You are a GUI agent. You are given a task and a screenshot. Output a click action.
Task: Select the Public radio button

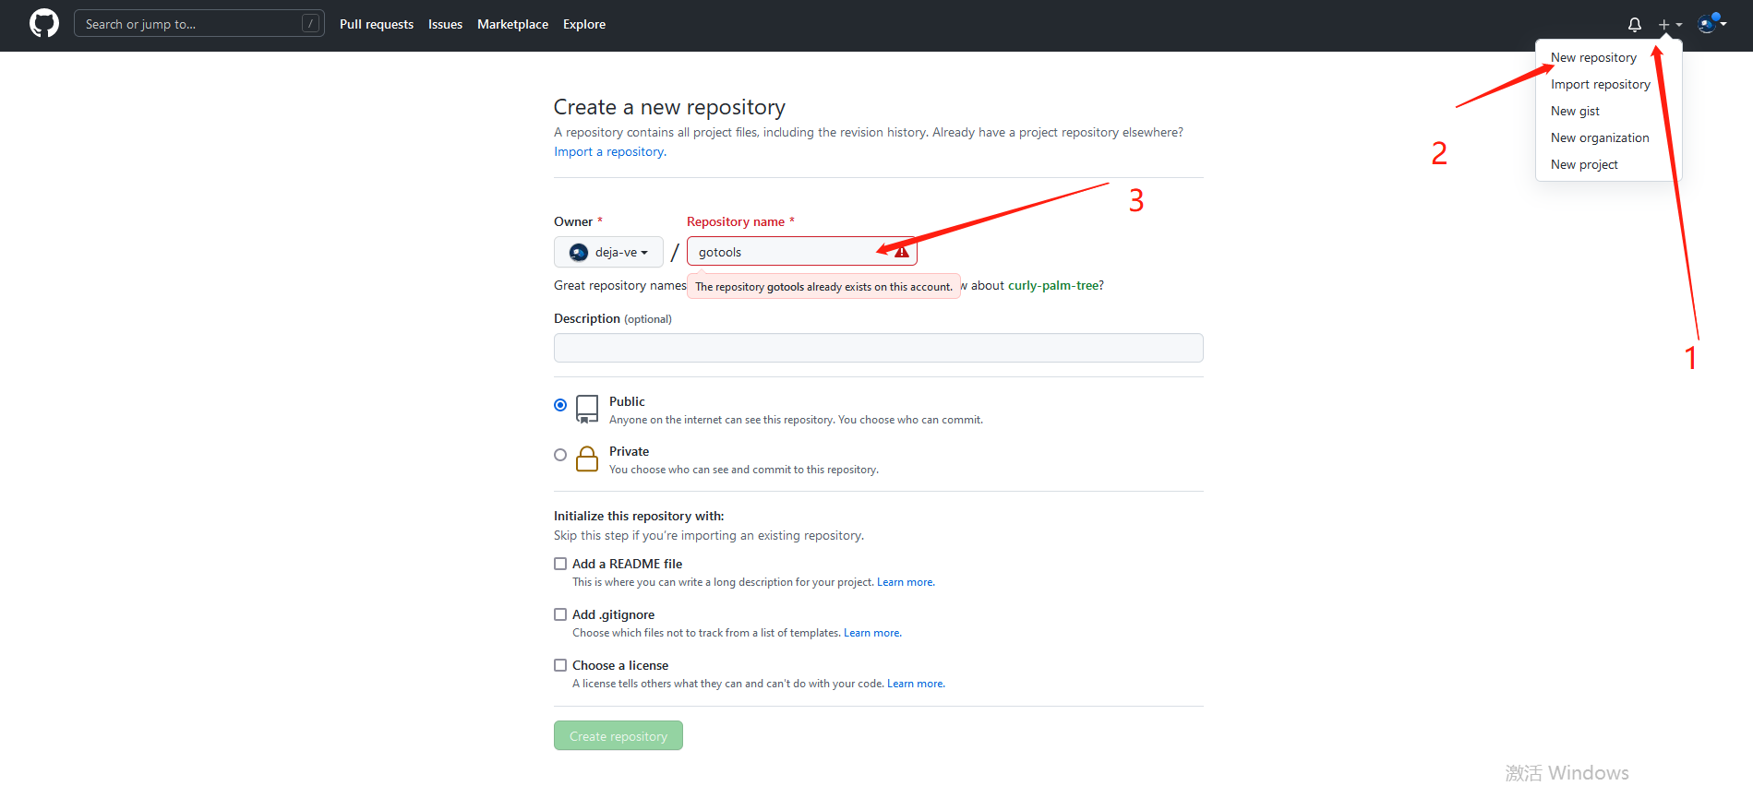coord(560,405)
